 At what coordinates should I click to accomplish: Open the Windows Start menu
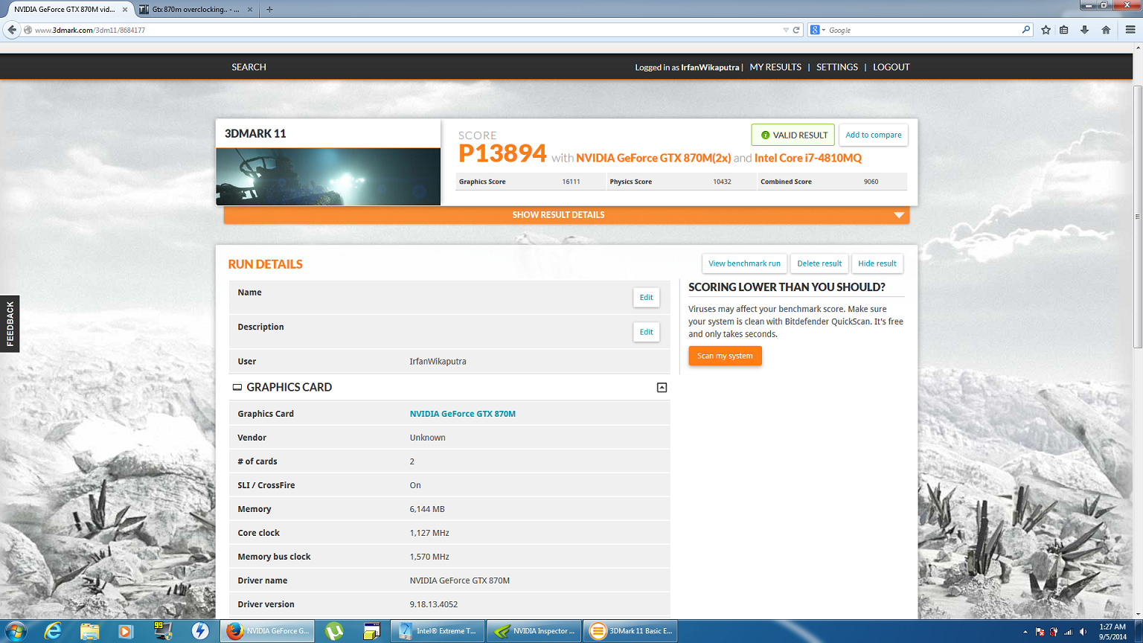tap(15, 631)
